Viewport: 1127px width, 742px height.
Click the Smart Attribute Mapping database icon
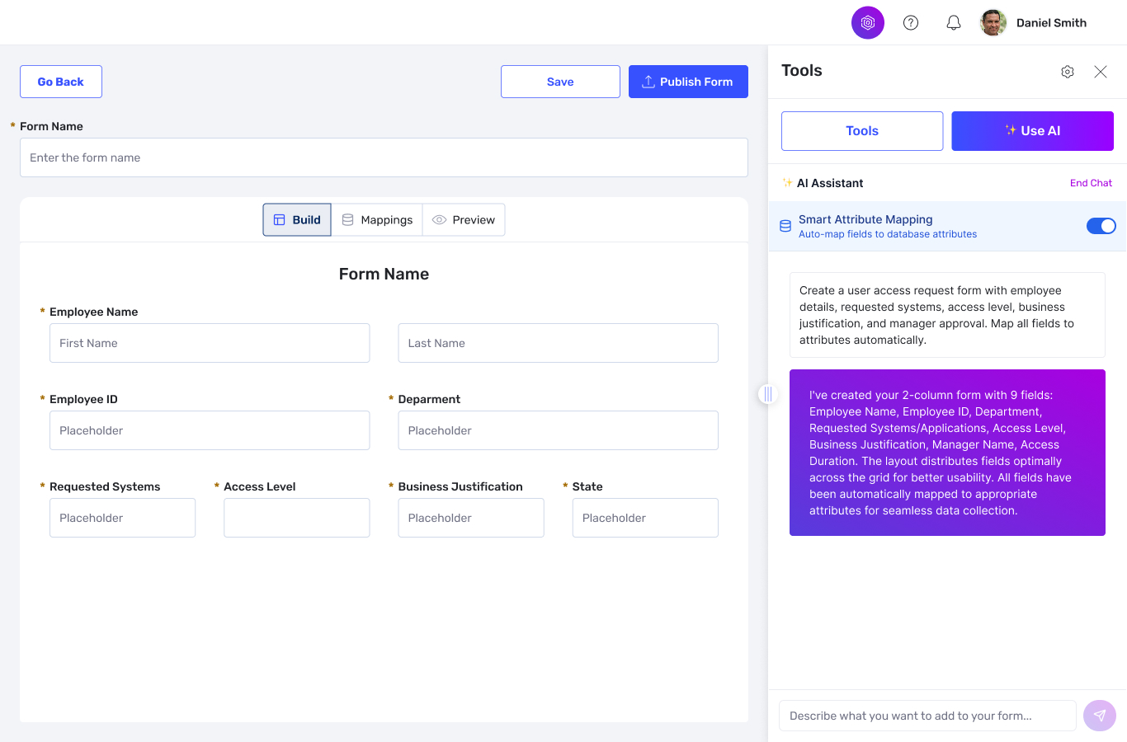(x=785, y=226)
